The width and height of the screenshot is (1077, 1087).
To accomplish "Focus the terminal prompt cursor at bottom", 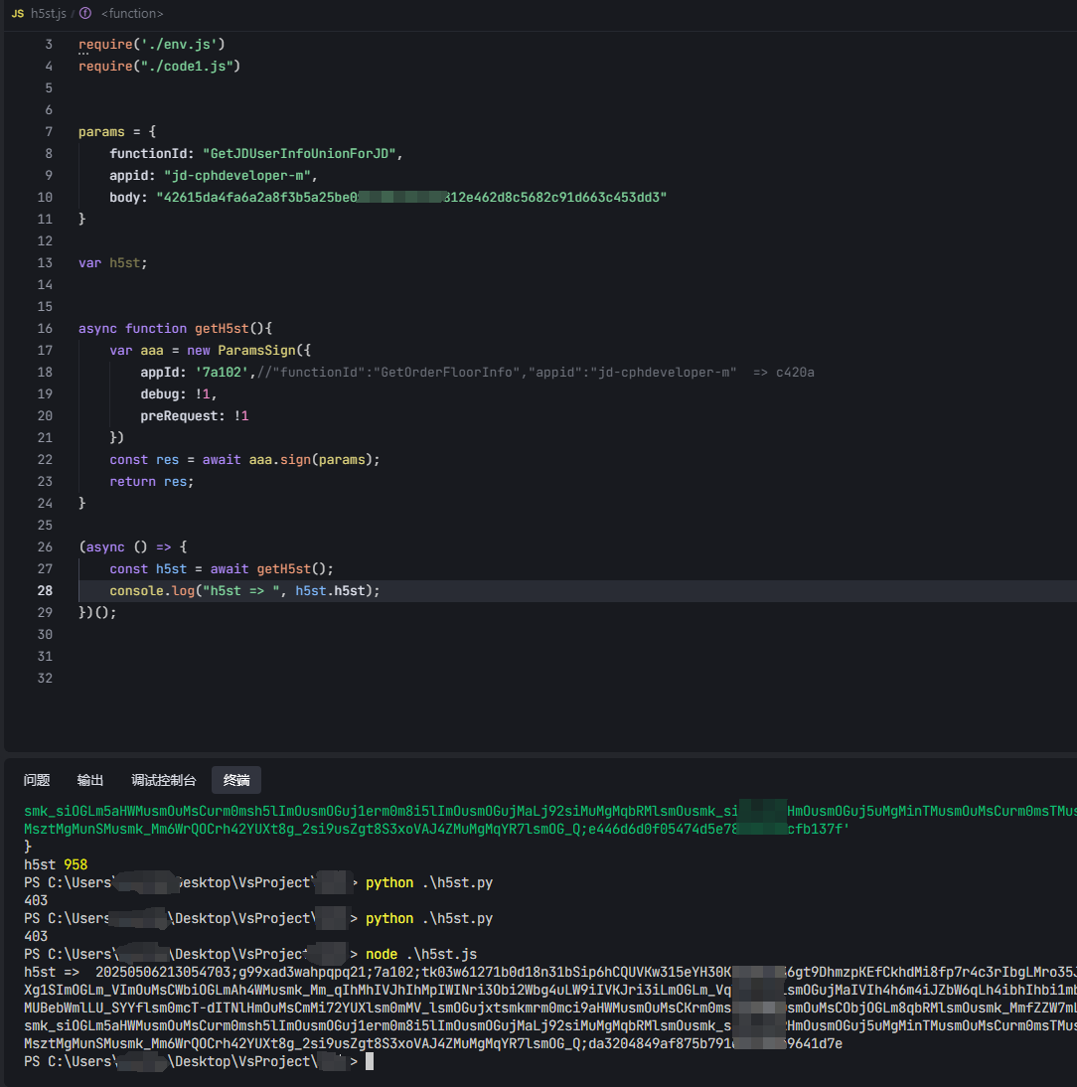I will pos(370,1061).
